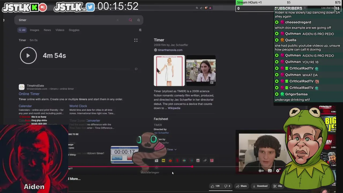The height and width of the screenshot is (193, 343).
Task: Seek using the red video progress bar
Action: coord(131,167)
